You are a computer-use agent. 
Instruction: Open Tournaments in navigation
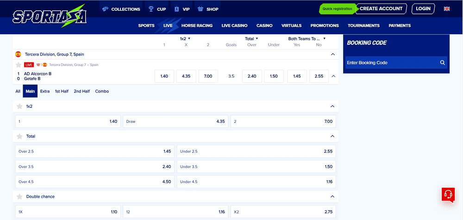pos(363,26)
